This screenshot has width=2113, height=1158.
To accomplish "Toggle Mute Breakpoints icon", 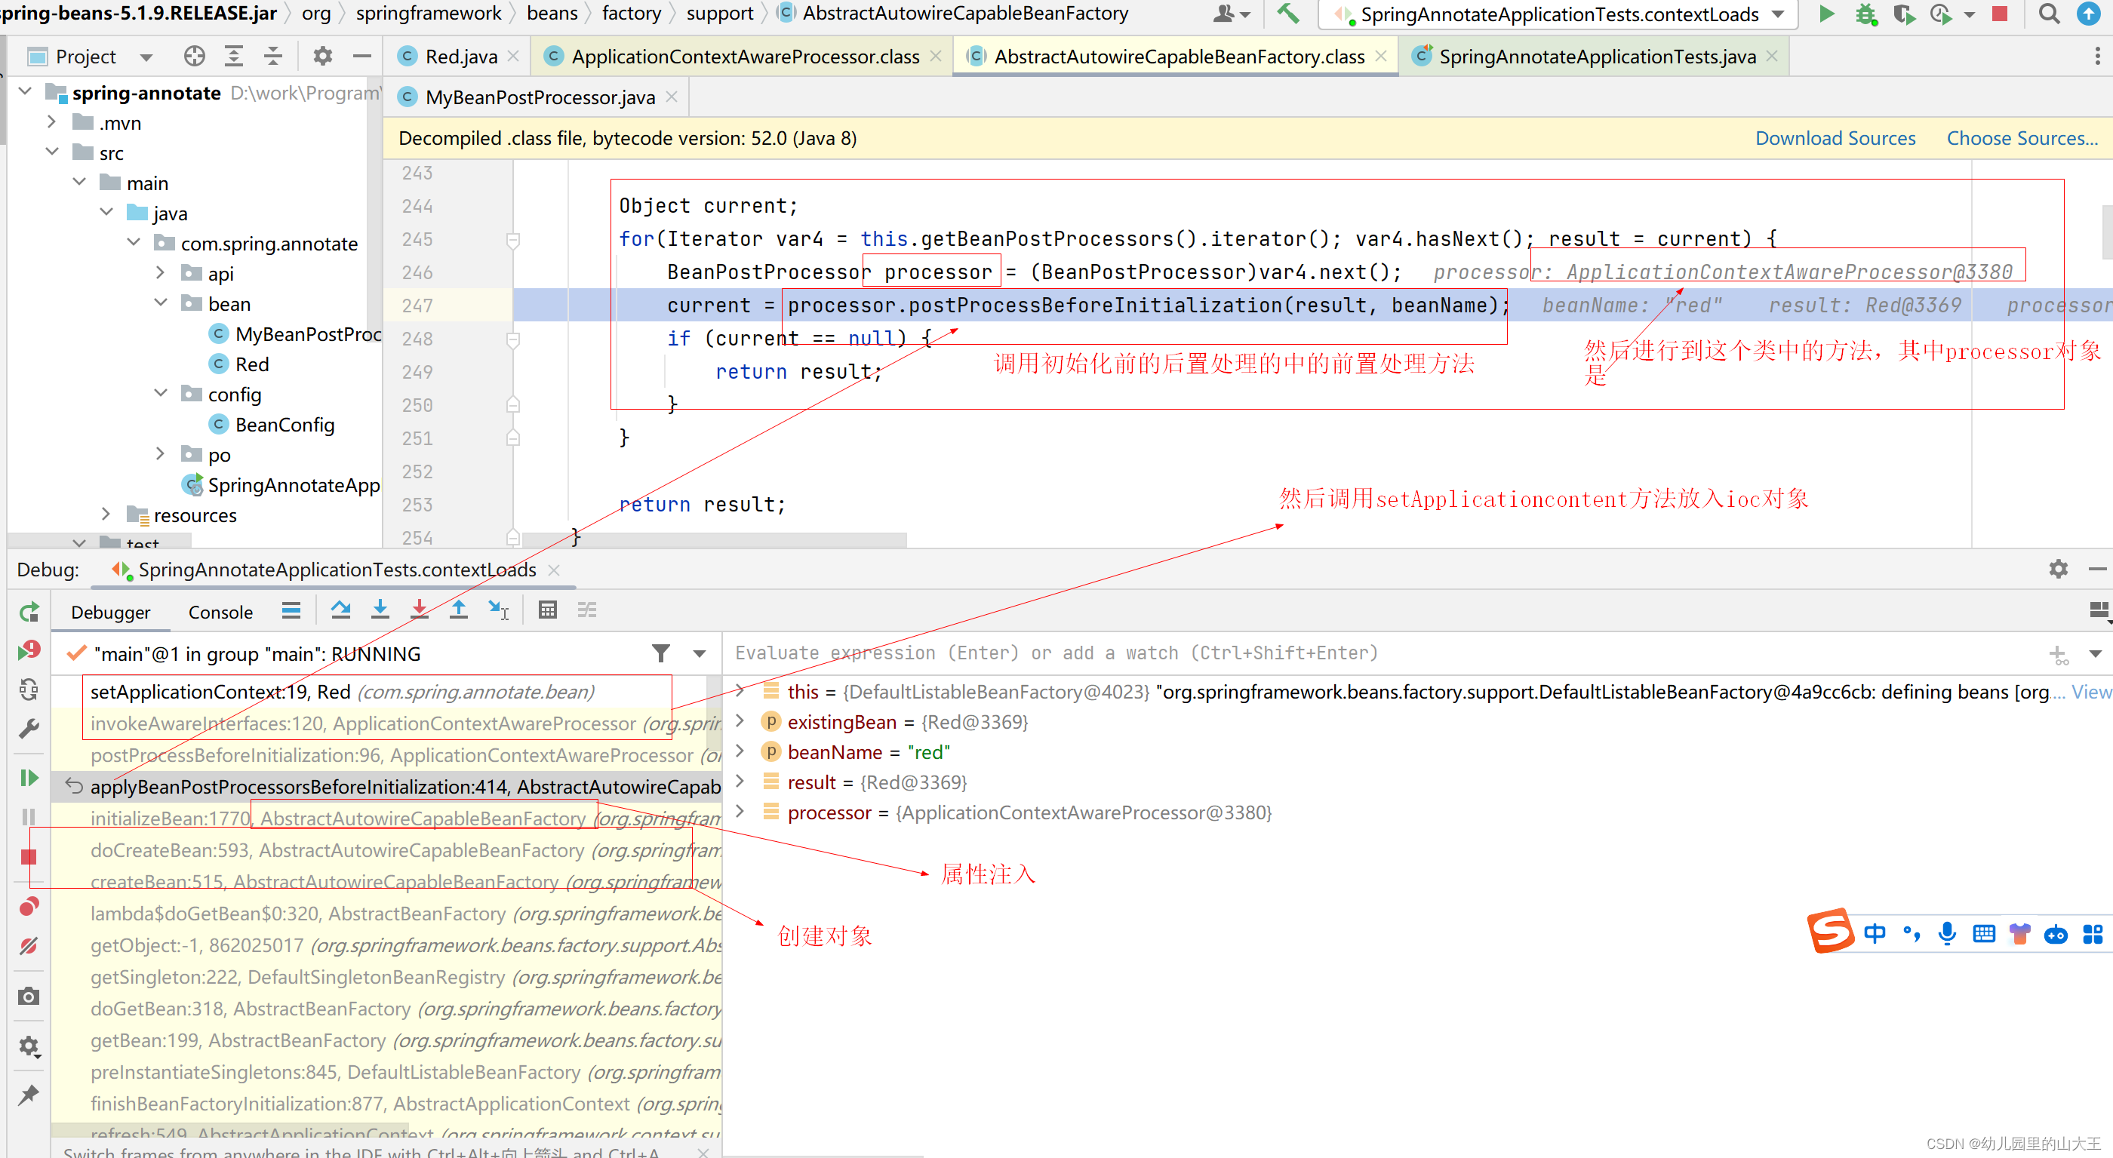I will pyautogui.click(x=29, y=947).
